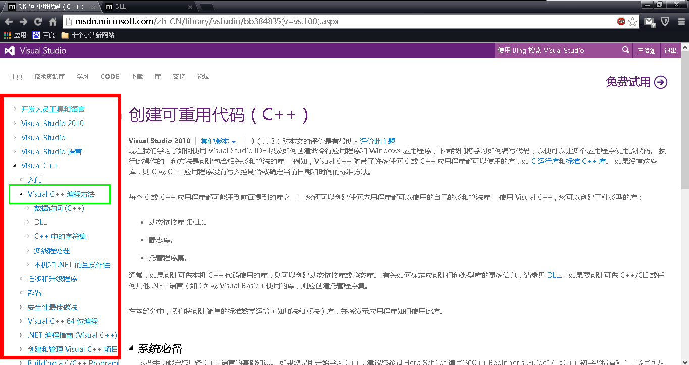This screenshot has width=689, height=365.
Task: Open the 支持 navigation item
Action: tap(179, 77)
